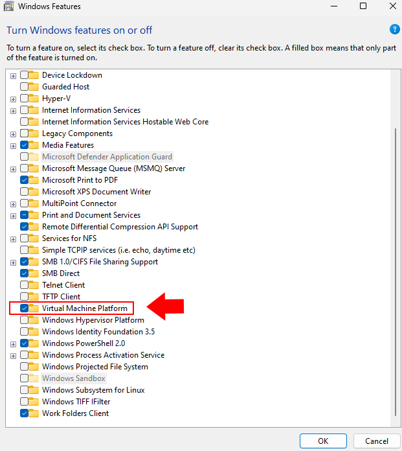Image resolution: width=402 pixels, height=451 pixels.
Task: Enable the Windows Hypervisor Platform checkbox
Action: [x=24, y=320]
